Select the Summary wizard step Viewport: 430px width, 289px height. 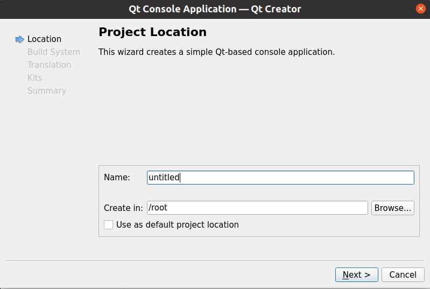[x=47, y=91]
